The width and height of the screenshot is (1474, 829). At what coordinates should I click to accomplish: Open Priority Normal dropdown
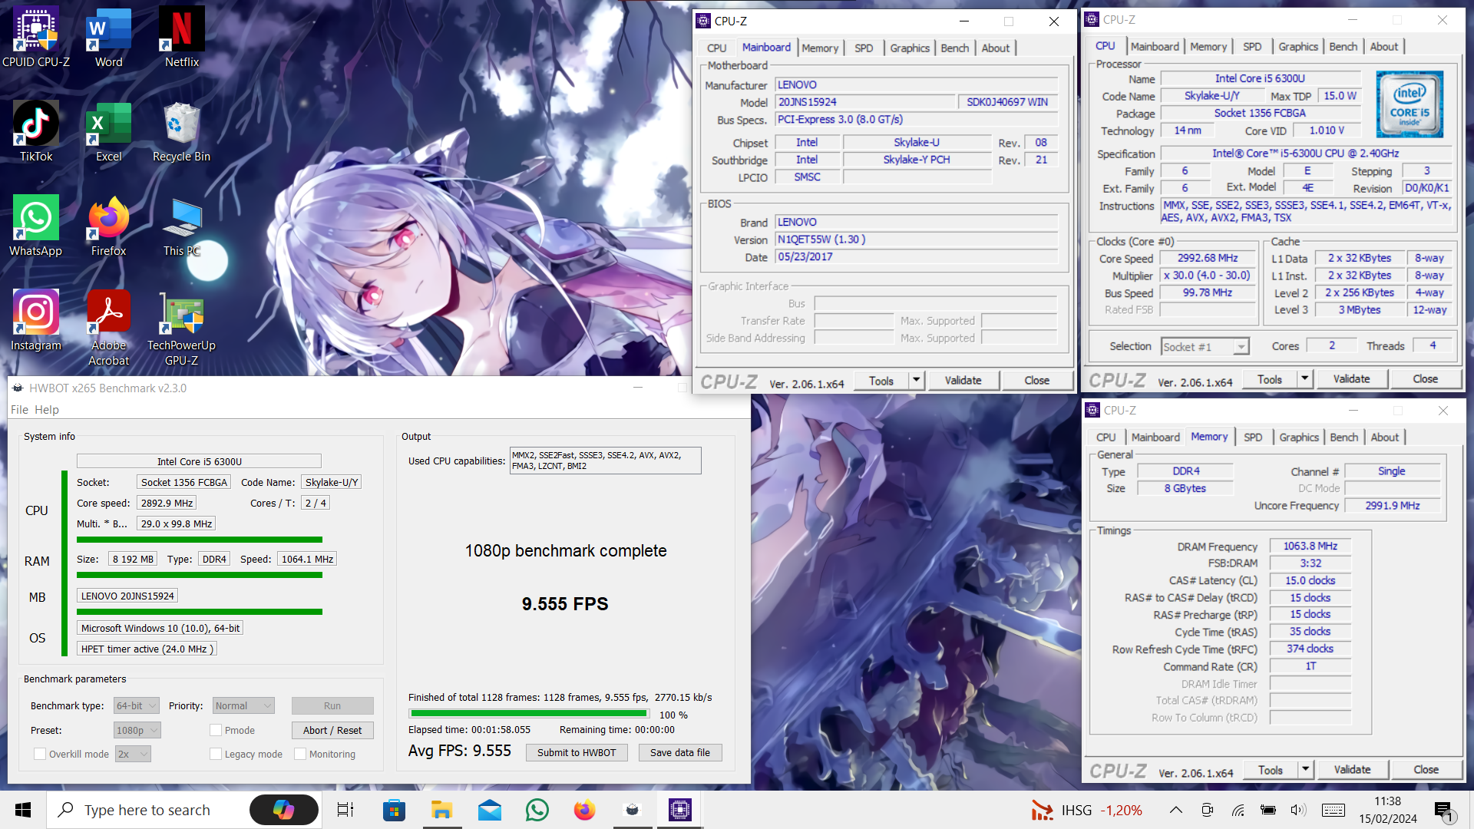243,705
